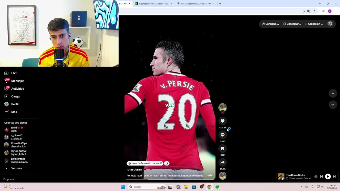The width and height of the screenshot is (340, 191).
Task: Open the Windows Start menu
Action: 123,187
